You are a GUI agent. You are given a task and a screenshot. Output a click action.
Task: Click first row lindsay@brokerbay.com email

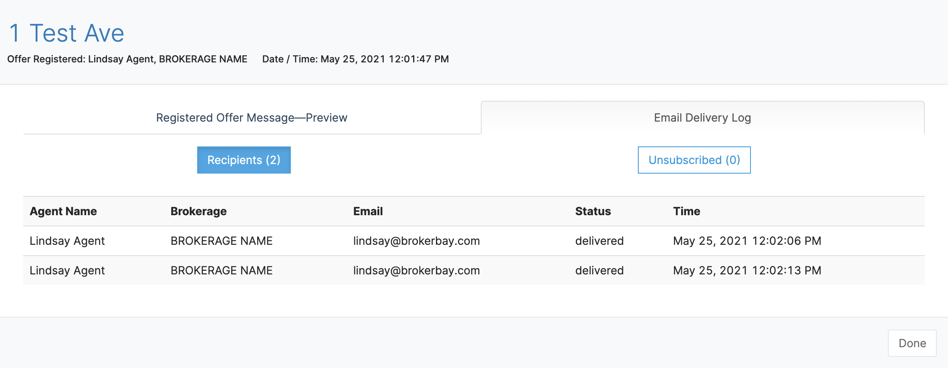click(417, 241)
